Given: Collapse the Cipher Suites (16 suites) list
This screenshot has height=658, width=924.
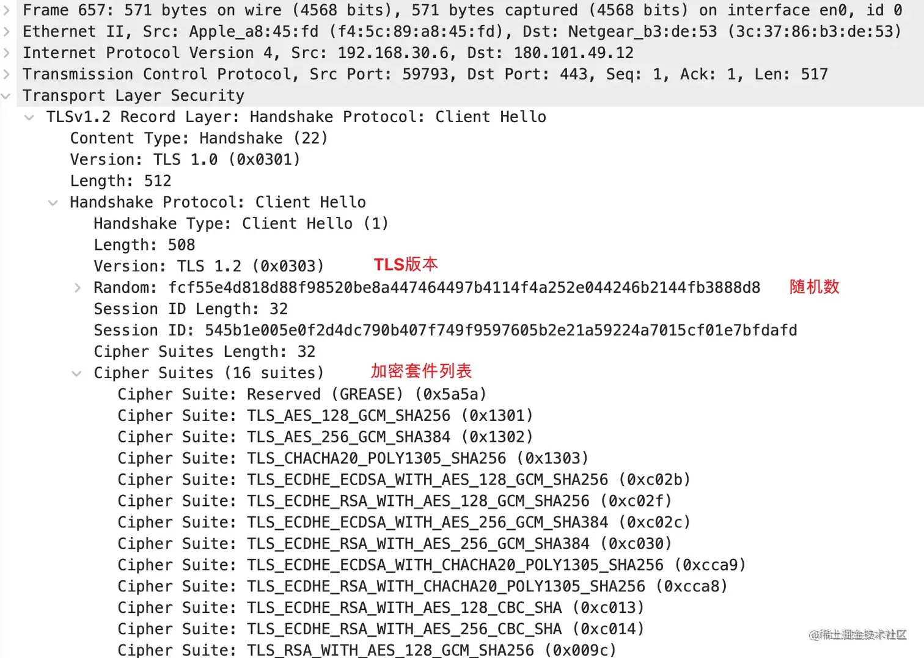Looking at the screenshot, I should pos(77,373).
